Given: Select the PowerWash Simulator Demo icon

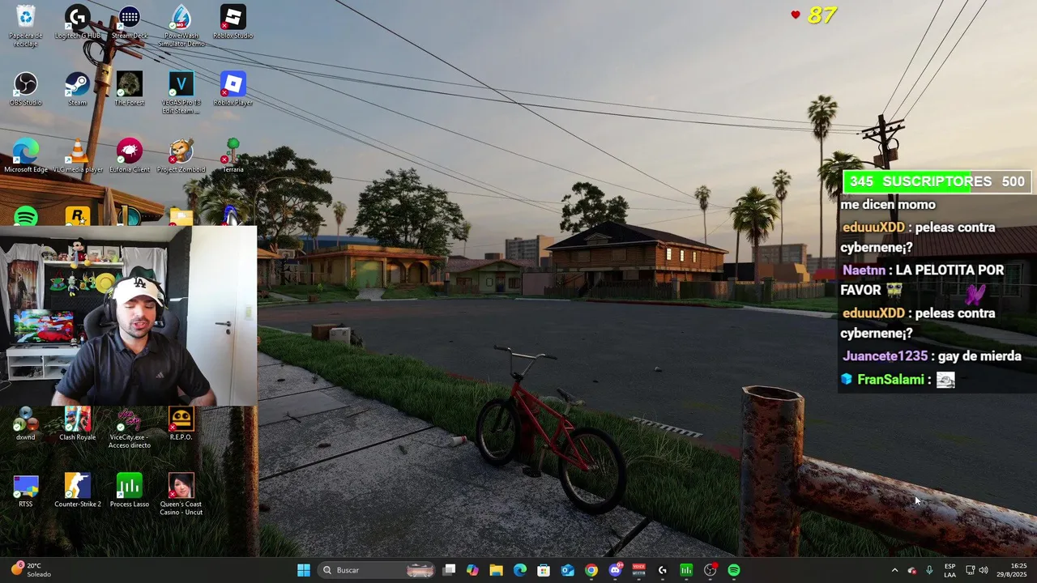Looking at the screenshot, I should point(181,24).
